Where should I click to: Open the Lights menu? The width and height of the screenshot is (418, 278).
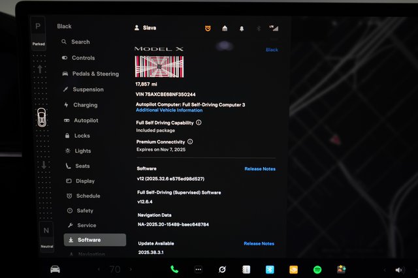coord(78,151)
